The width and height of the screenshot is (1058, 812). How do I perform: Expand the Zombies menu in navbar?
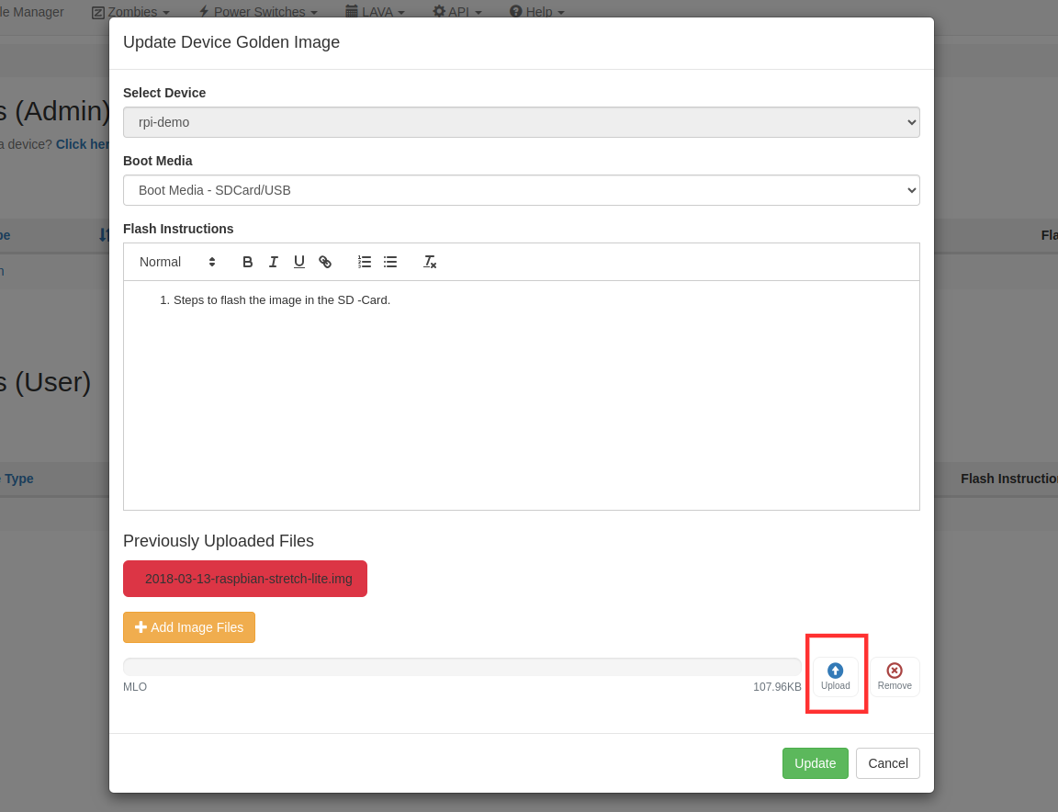(x=131, y=11)
